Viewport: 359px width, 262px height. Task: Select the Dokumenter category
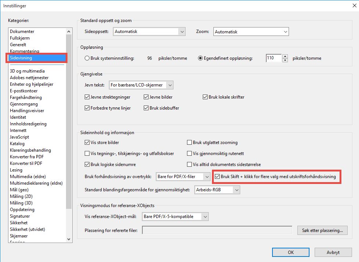click(x=22, y=32)
